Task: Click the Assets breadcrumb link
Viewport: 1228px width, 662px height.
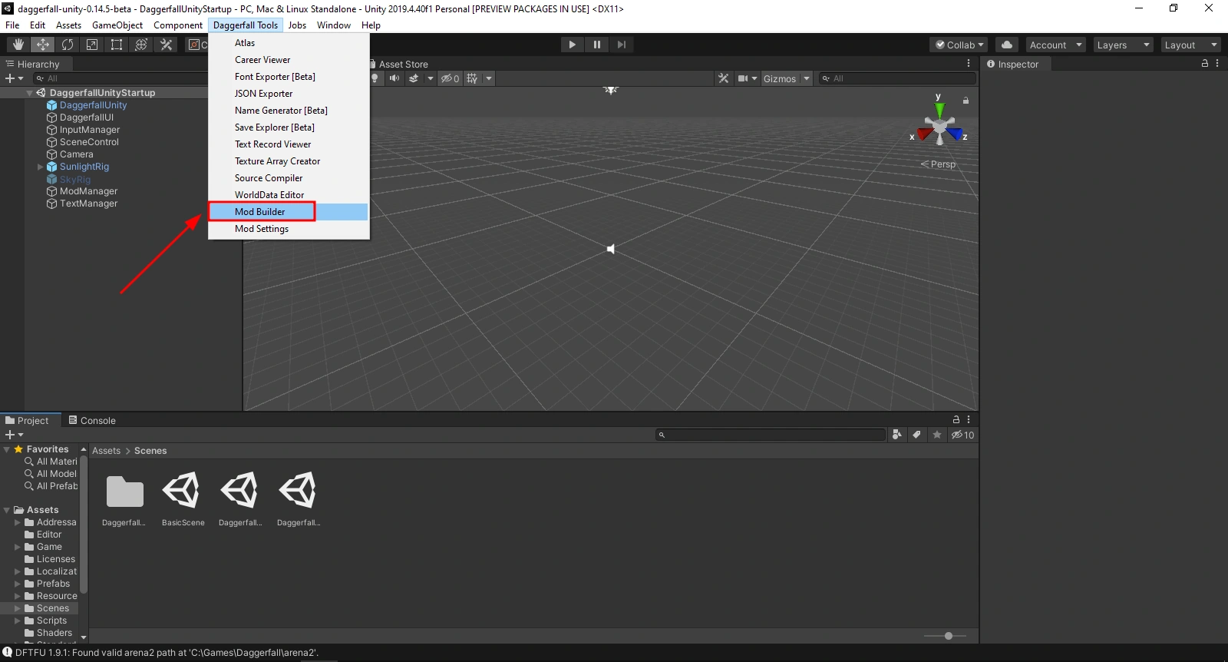Action: pyautogui.click(x=106, y=451)
